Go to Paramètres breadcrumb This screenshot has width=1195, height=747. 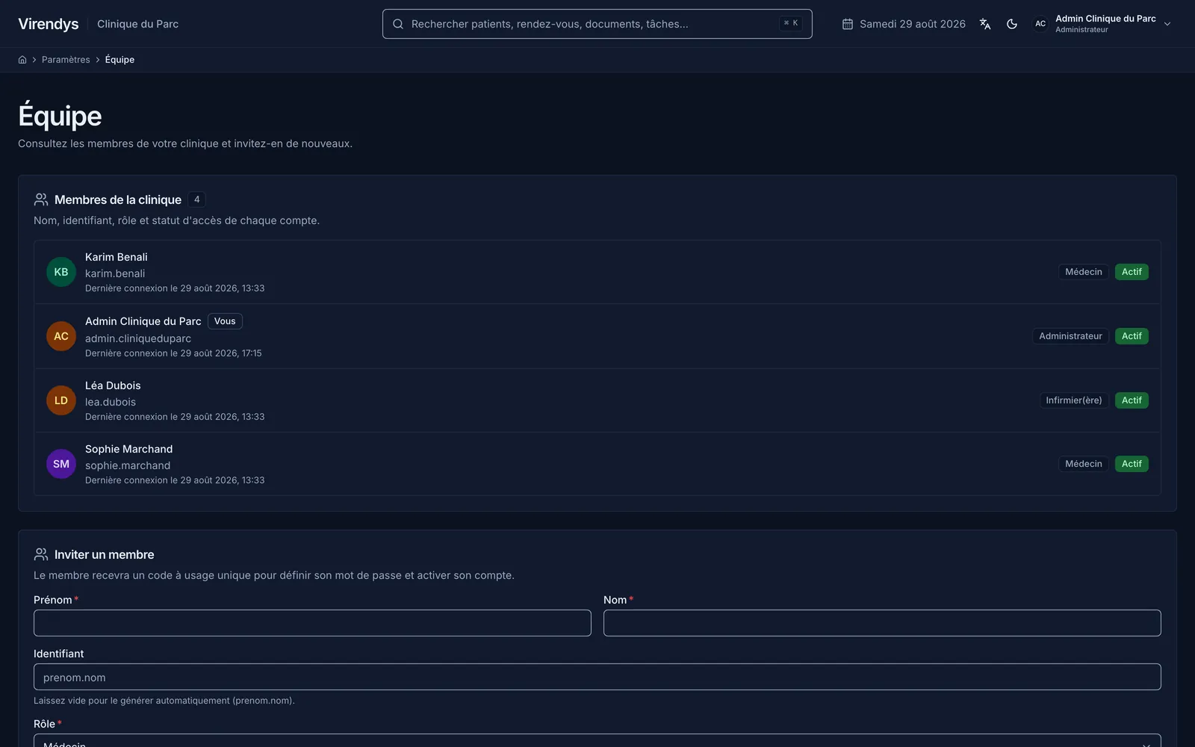66,60
